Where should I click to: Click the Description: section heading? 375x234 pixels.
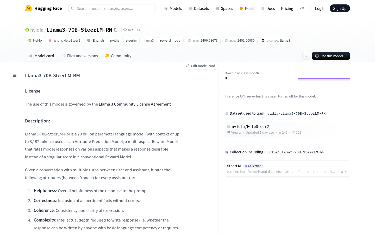[37, 121]
